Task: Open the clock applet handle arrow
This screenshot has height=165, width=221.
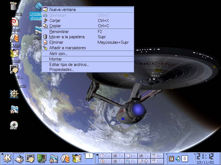Action: click(194, 154)
